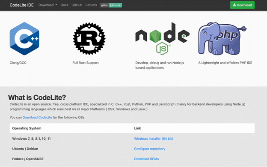Go to the GitHub link
The height and width of the screenshot is (167, 267).
pos(77,5)
